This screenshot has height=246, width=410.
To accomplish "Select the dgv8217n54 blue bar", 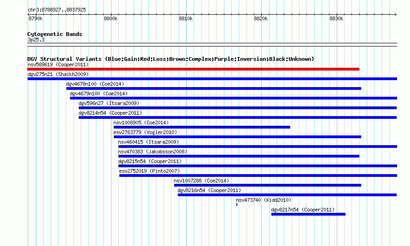I will click(x=308, y=214).
